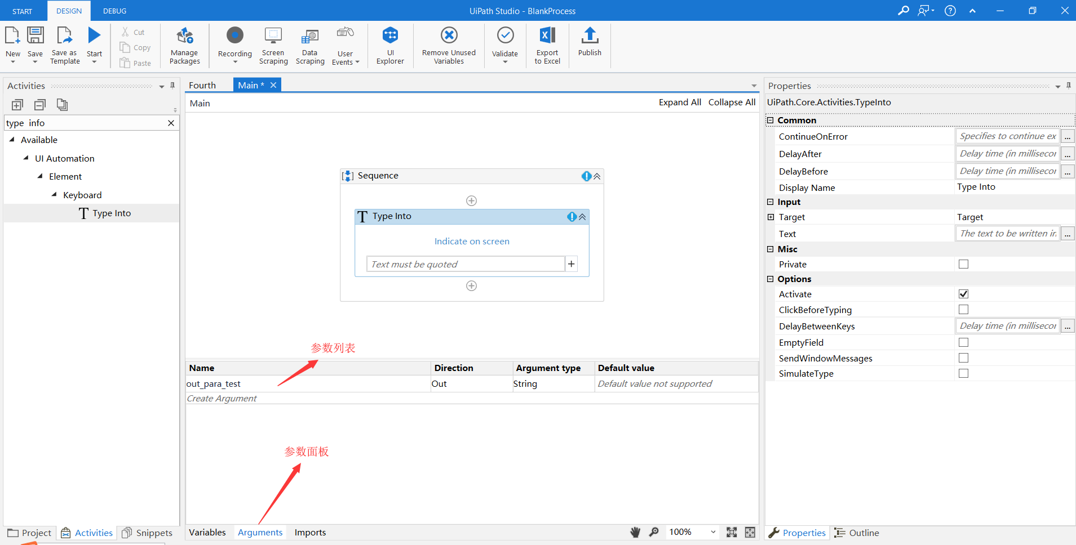The height and width of the screenshot is (545, 1076).
Task: Add activity above Type Into
Action: click(472, 201)
